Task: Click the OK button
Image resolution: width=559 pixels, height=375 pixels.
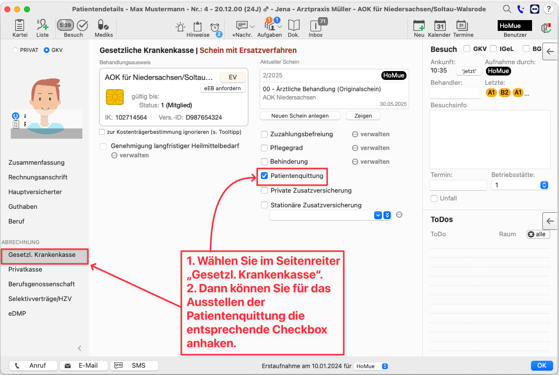Action: (x=541, y=365)
